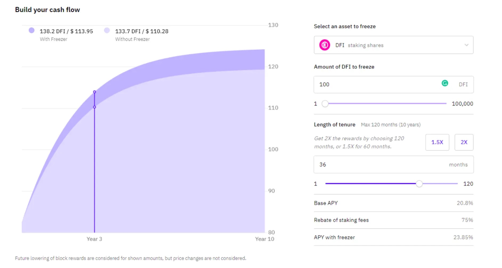Click the pink DFI coin icon
Viewport: 502px width, 268px height.
[x=325, y=45]
